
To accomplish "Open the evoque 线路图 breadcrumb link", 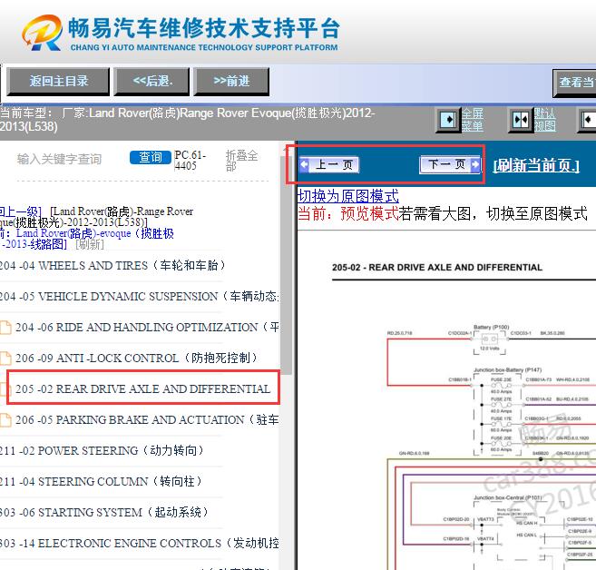I will [x=87, y=239].
